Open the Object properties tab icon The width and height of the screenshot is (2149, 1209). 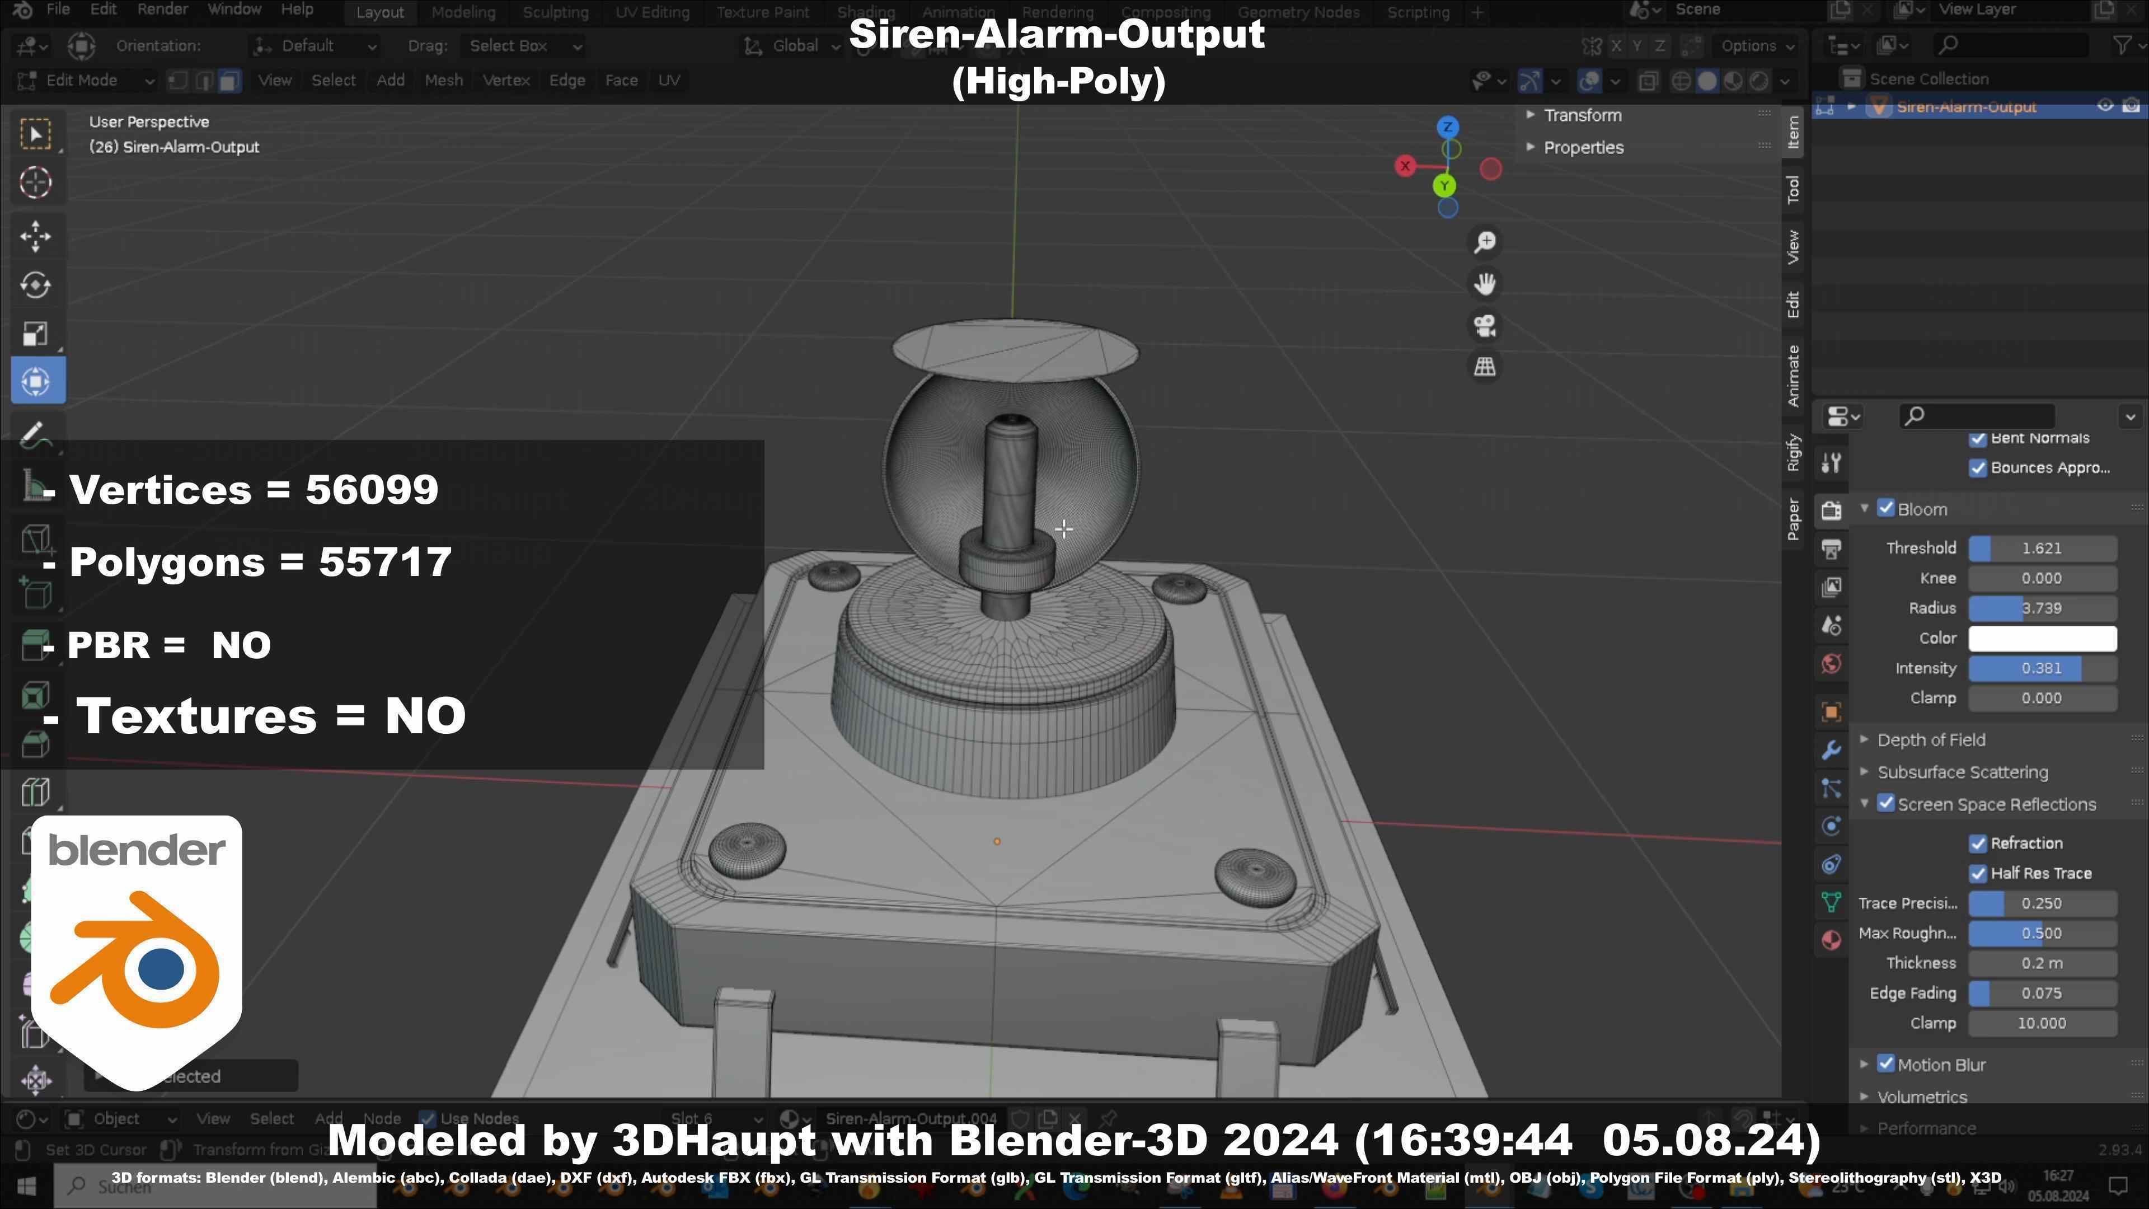click(1831, 712)
